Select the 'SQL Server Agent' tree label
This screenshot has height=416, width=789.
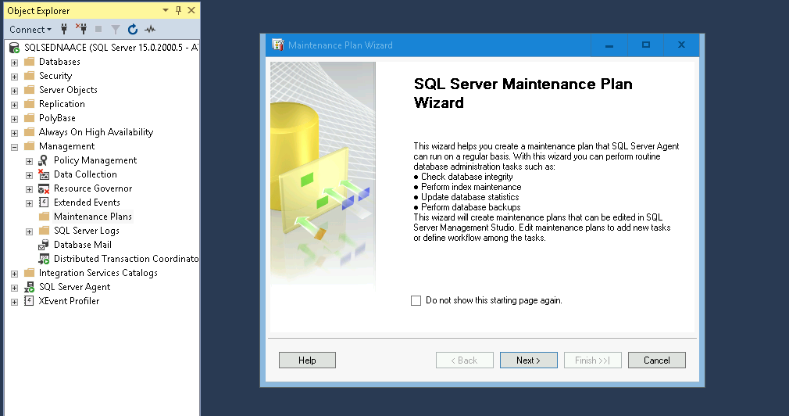click(x=74, y=287)
